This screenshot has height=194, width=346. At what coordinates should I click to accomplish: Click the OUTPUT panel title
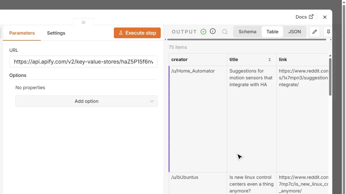coord(184,32)
